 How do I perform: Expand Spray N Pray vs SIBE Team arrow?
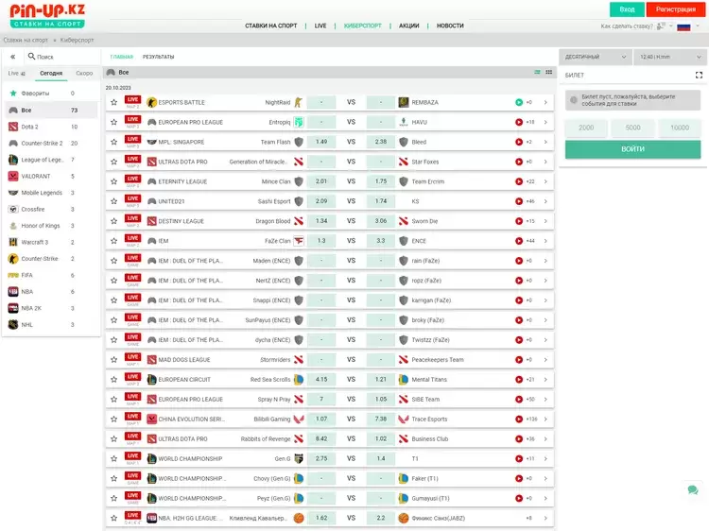click(x=545, y=400)
